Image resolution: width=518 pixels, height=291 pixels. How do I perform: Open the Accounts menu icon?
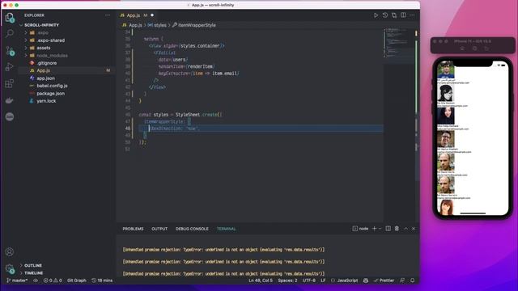(x=10, y=251)
